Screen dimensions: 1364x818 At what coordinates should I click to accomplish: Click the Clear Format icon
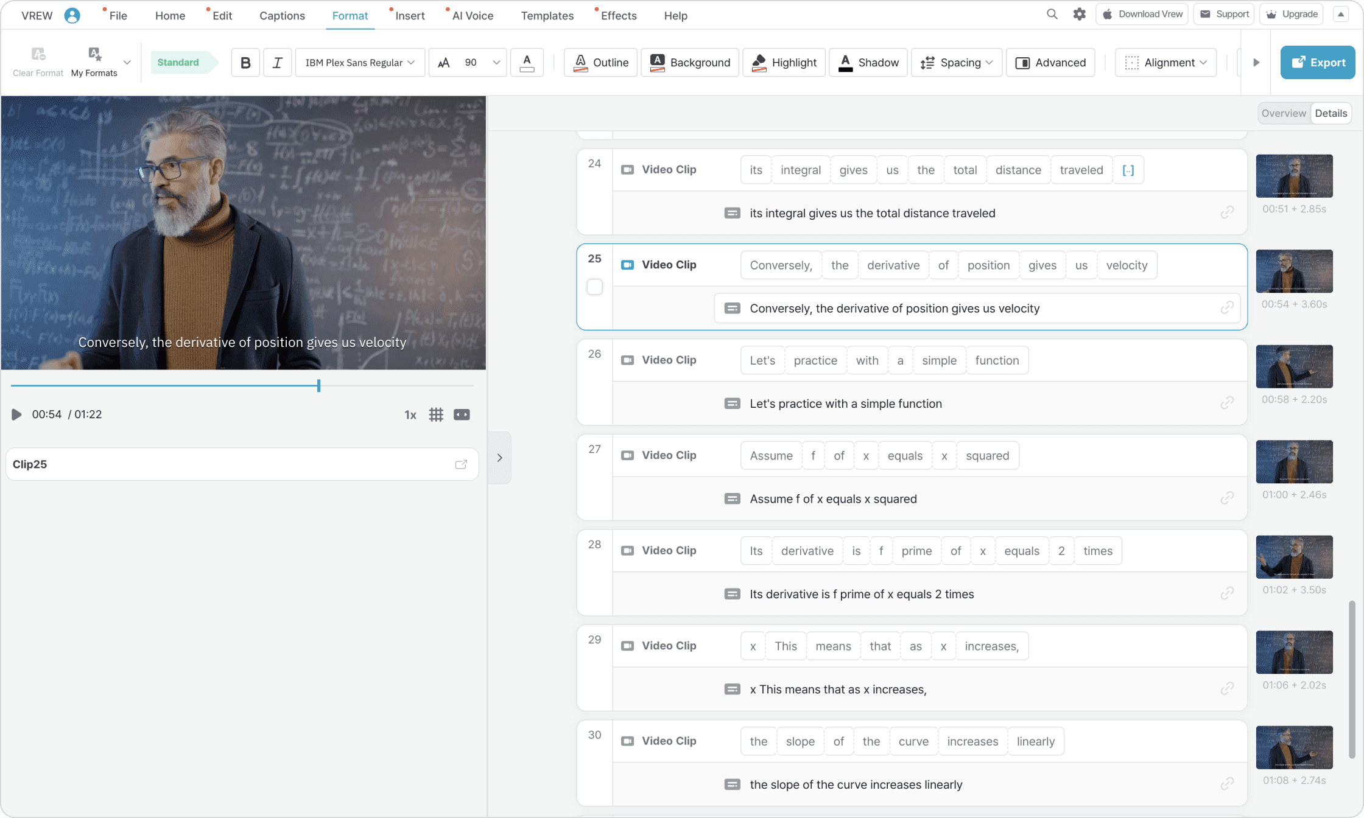(x=38, y=55)
